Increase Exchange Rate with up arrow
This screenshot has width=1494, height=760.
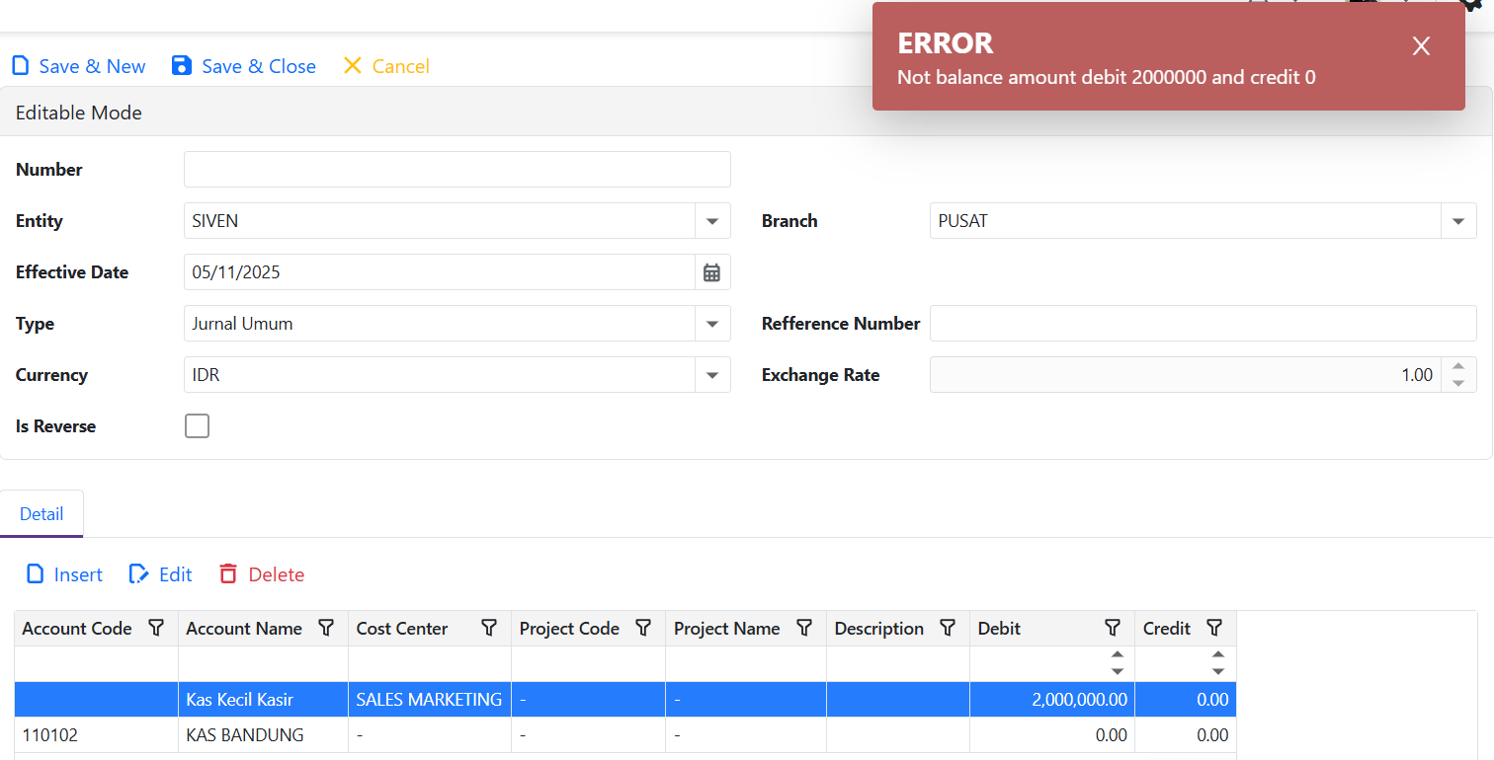click(x=1458, y=366)
